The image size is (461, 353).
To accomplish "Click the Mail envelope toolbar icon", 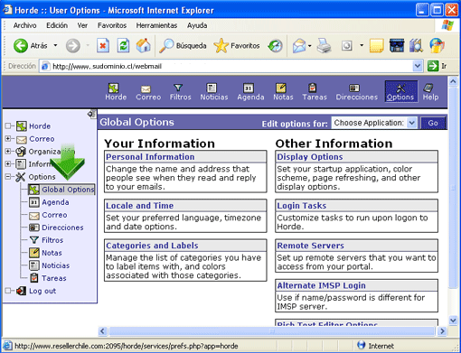I will tap(299, 46).
